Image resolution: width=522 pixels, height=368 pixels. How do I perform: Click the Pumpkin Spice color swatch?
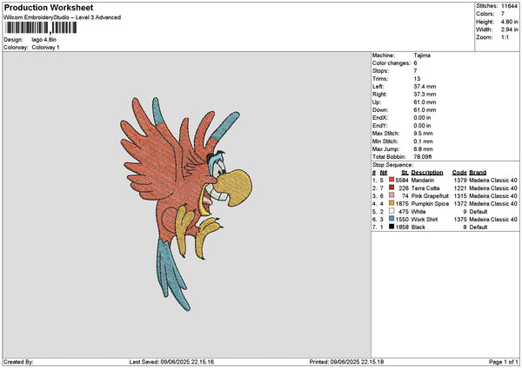(x=392, y=203)
